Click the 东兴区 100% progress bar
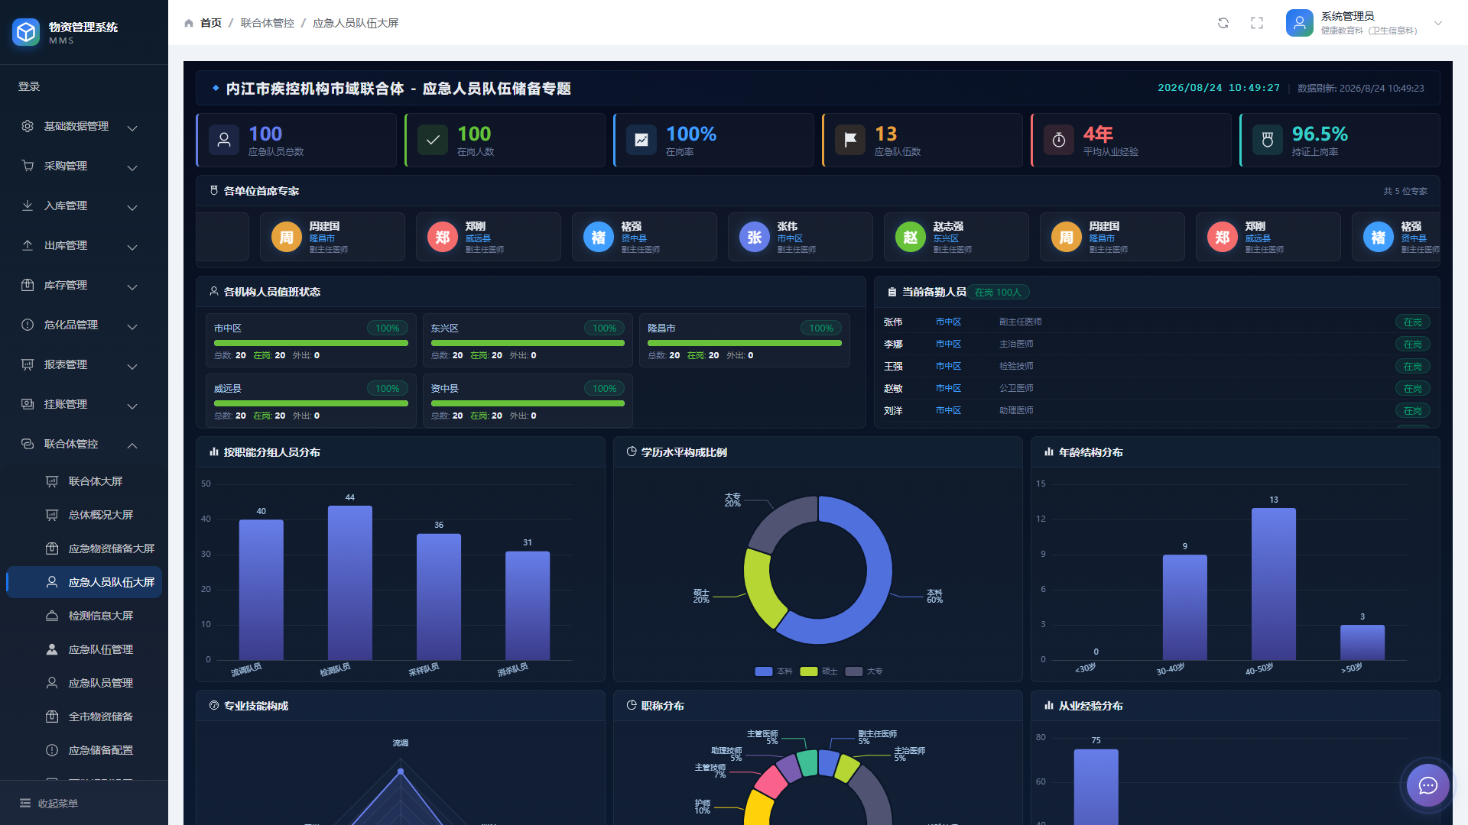The image size is (1468, 825). click(x=528, y=343)
